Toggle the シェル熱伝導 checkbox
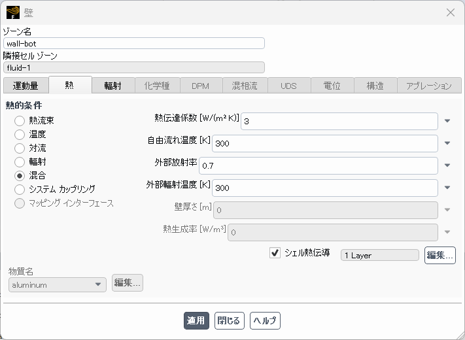The height and width of the screenshot is (340, 465). tap(275, 253)
